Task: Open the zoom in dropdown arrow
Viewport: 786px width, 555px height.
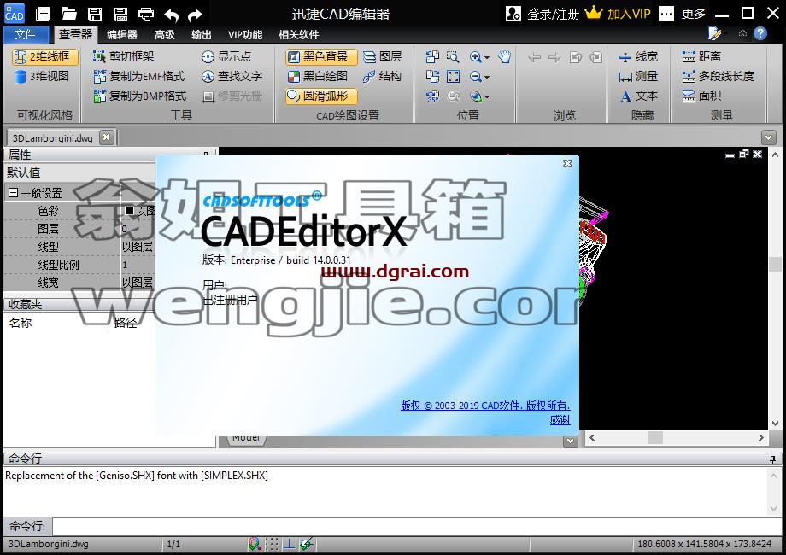Action: tap(487, 57)
